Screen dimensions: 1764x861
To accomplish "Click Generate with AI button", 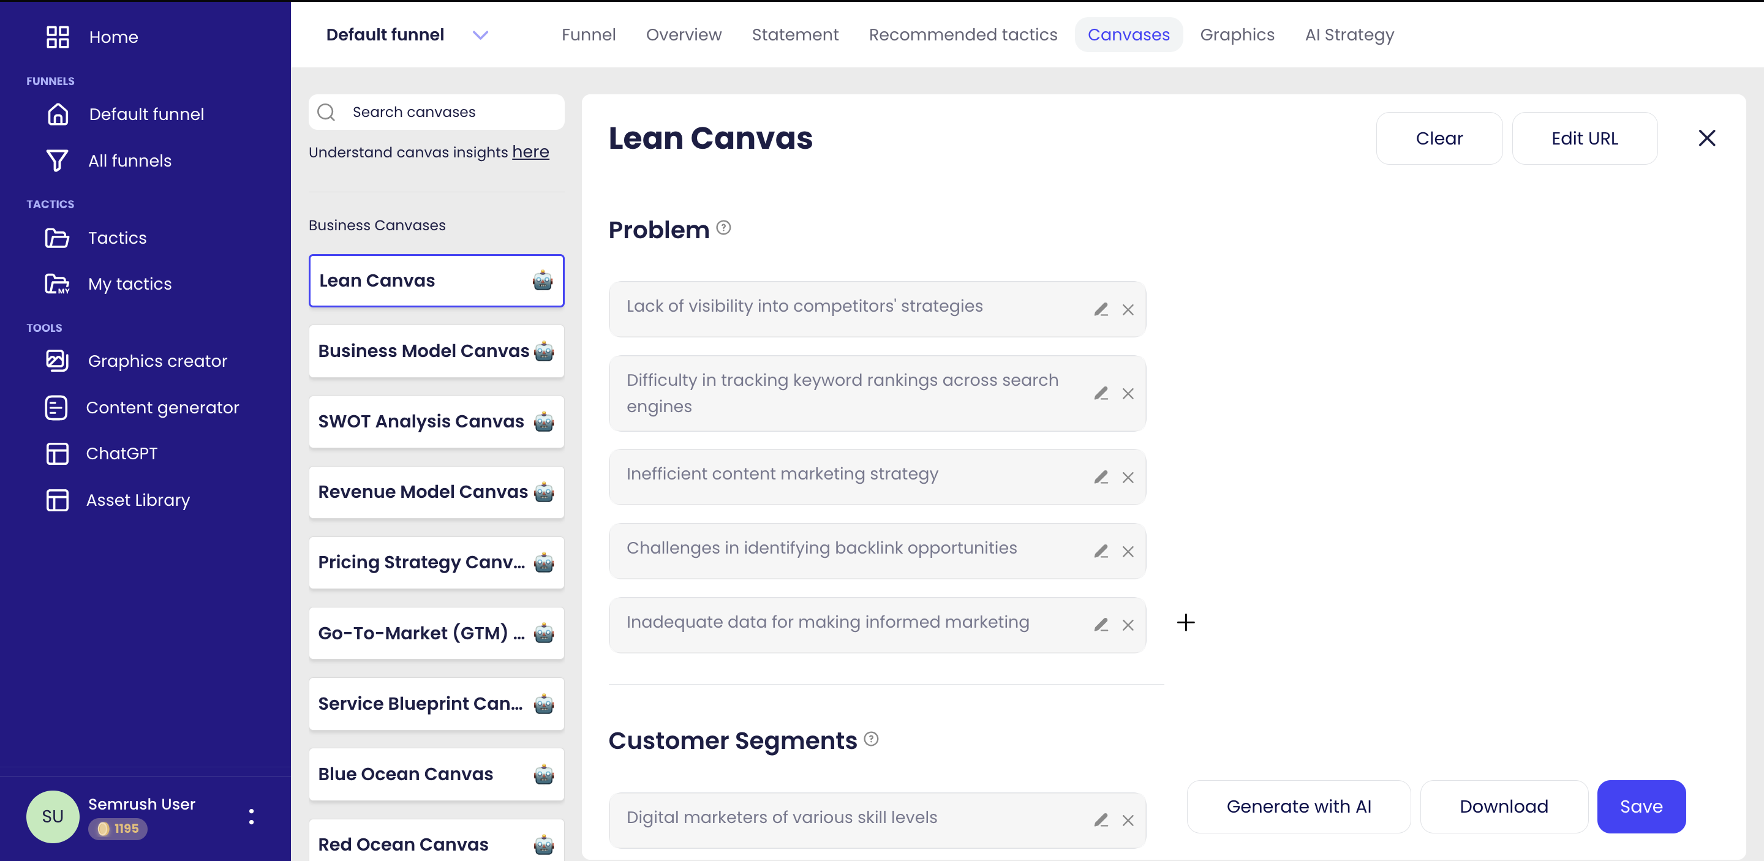I will [1299, 806].
